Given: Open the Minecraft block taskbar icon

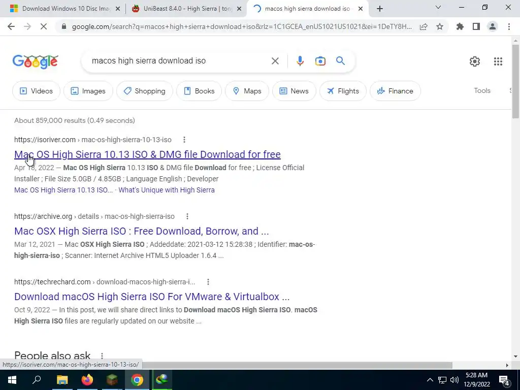Looking at the screenshot, I should [112, 380].
